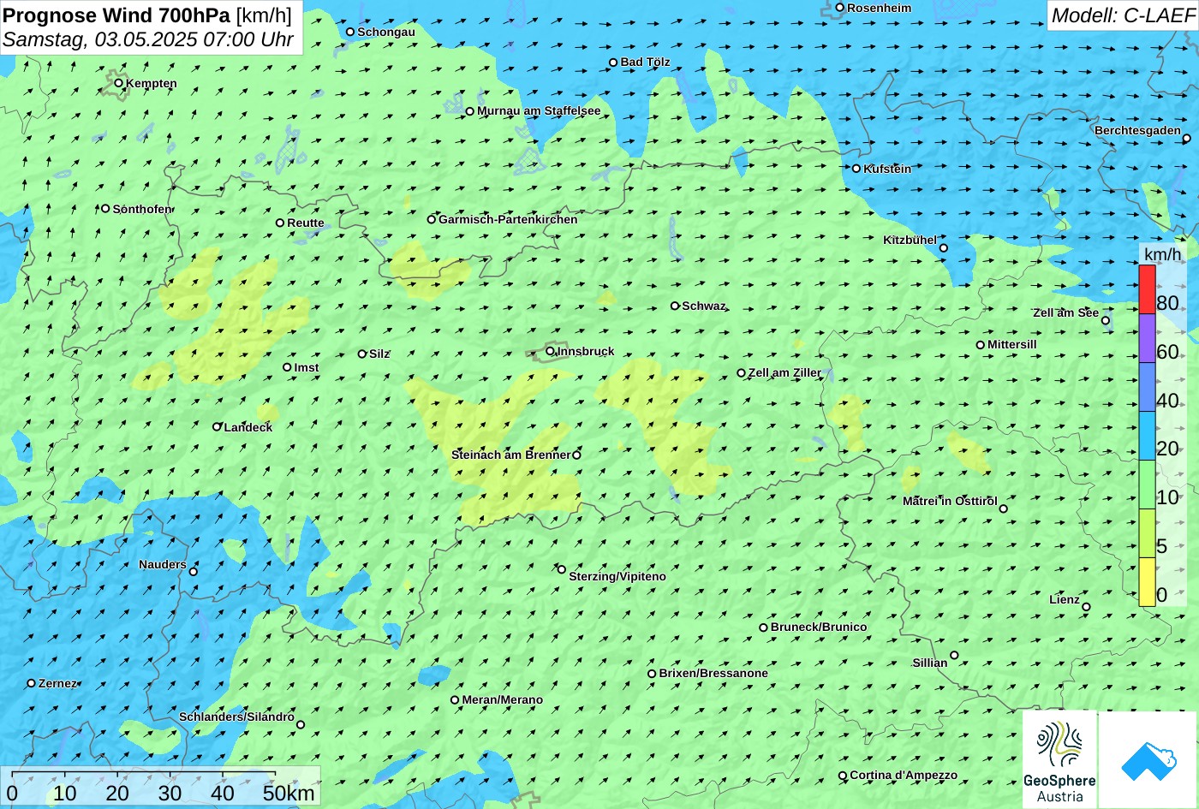The image size is (1199, 809).
Task: Click the Landeck location dot
Action: [x=218, y=426]
